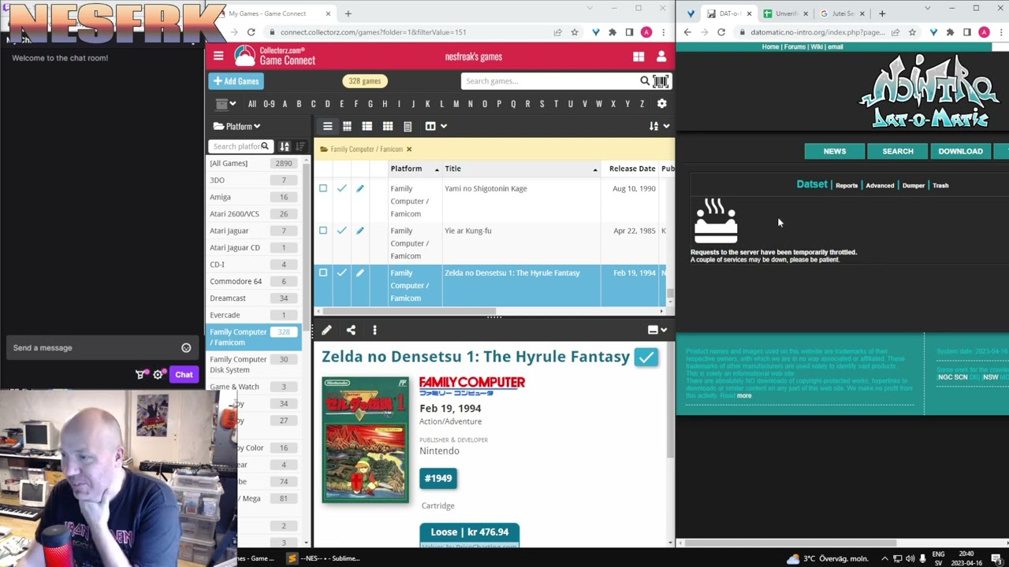Remove the Family Computer / Famicom filter
The height and width of the screenshot is (567, 1009).
click(408, 149)
